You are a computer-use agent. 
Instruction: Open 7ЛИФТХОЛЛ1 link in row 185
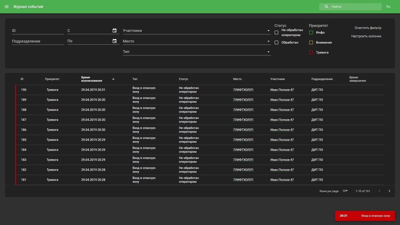click(x=243, y=140)
